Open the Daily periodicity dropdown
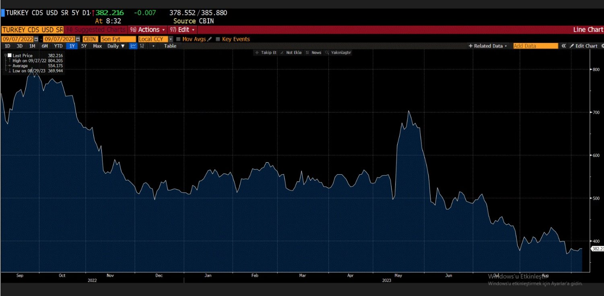Viewport: 604px width, 296px height. pyautogui.click(x=116, y=46)
